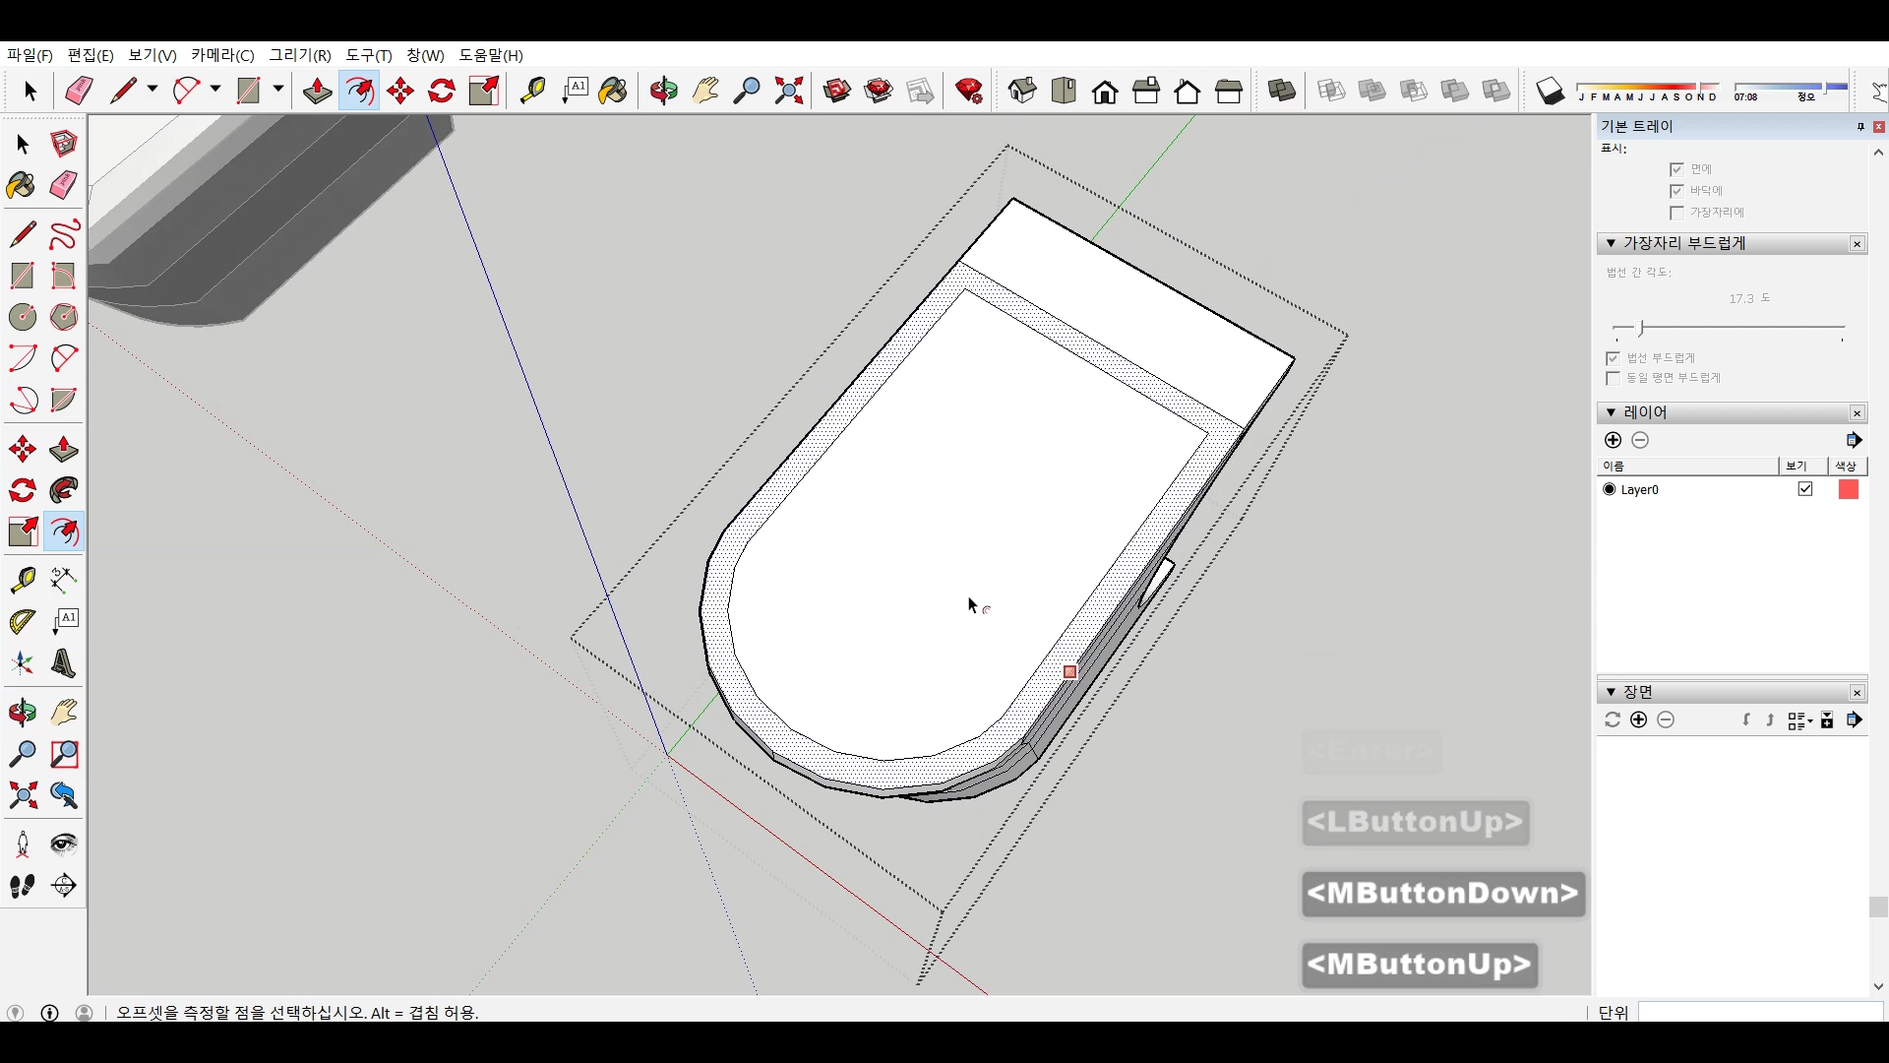
Task: Click the Zoom Extents icon in top toolbar
Action: [x=789, y=92]
